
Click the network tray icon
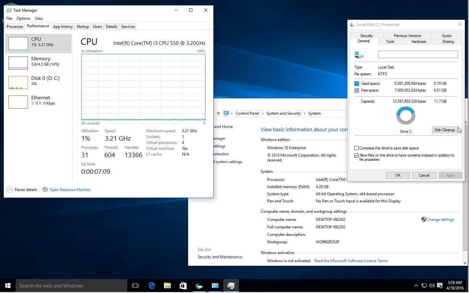click(x=424, y=286)
